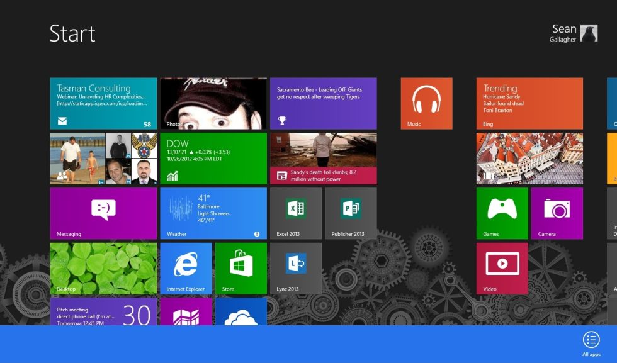Launch the Messaging app
Image resolution: width=617 pixels, height=363 pixels.
coord(103,213)
